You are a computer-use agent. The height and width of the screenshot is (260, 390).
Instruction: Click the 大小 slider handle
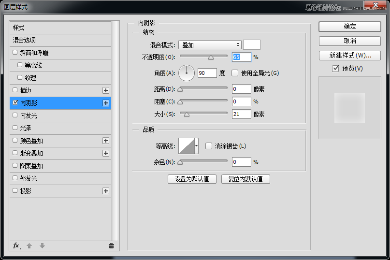(187, 115)
